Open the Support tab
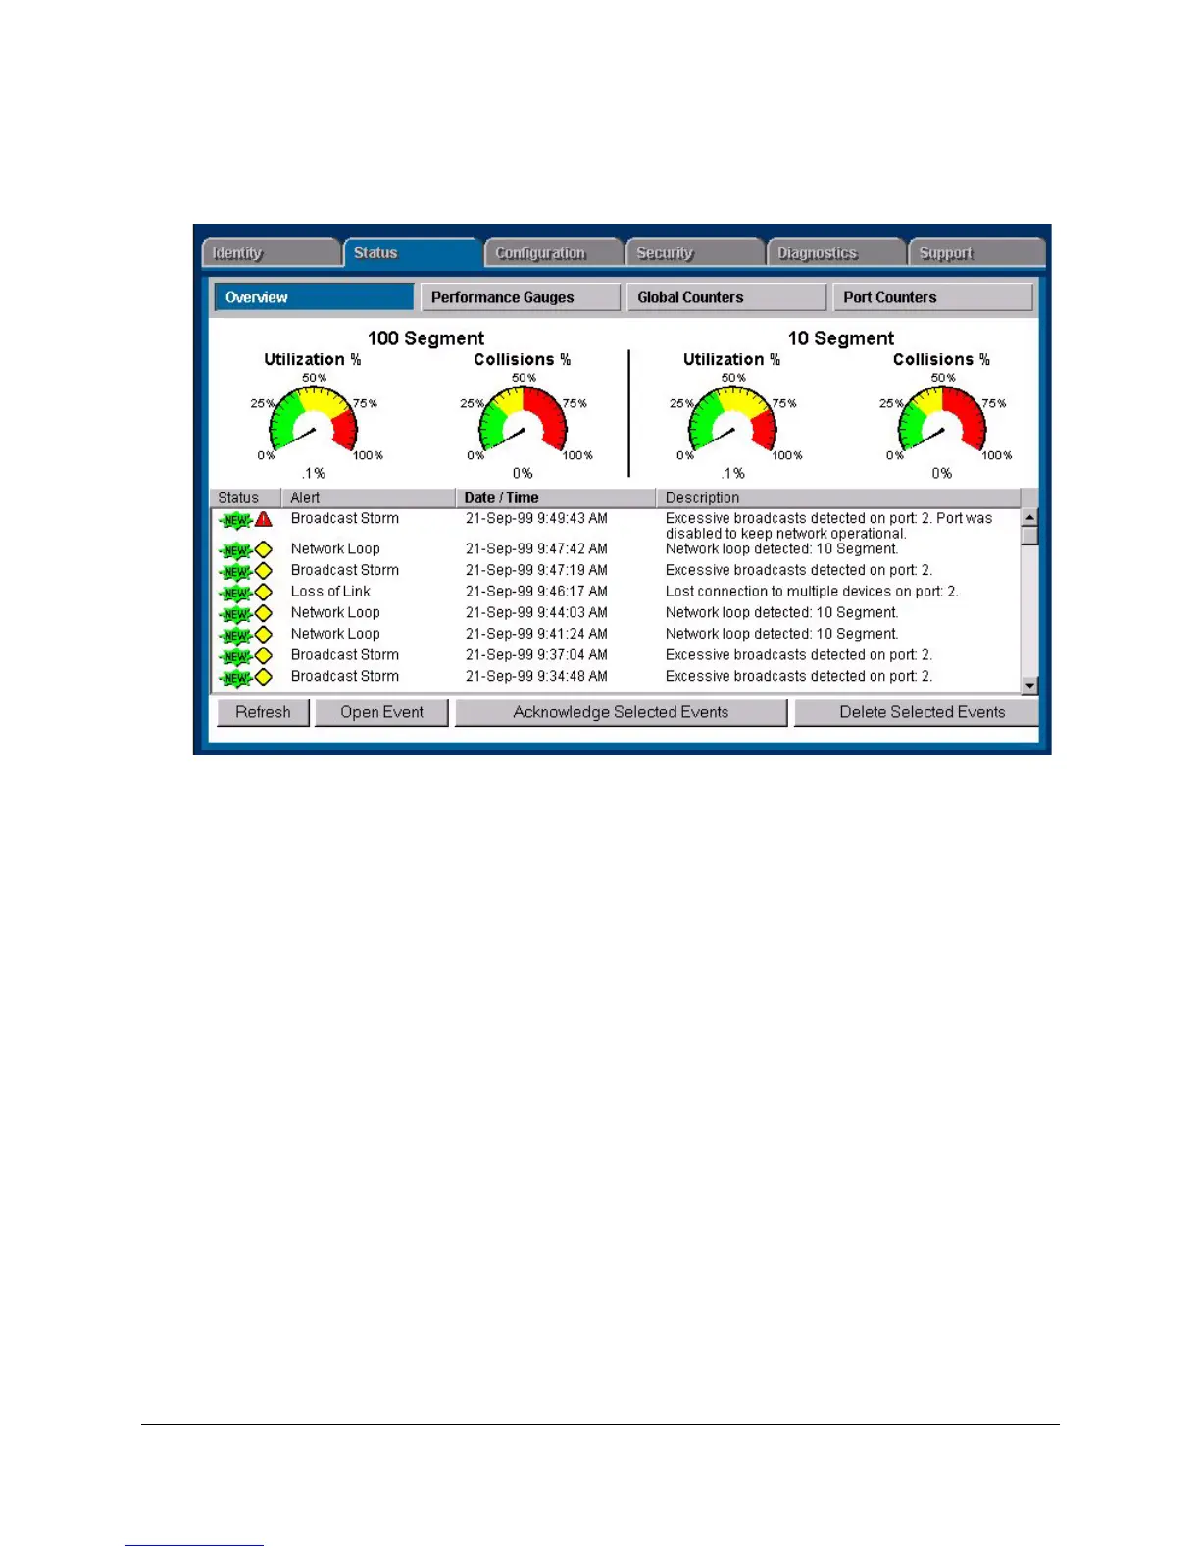 976,253
